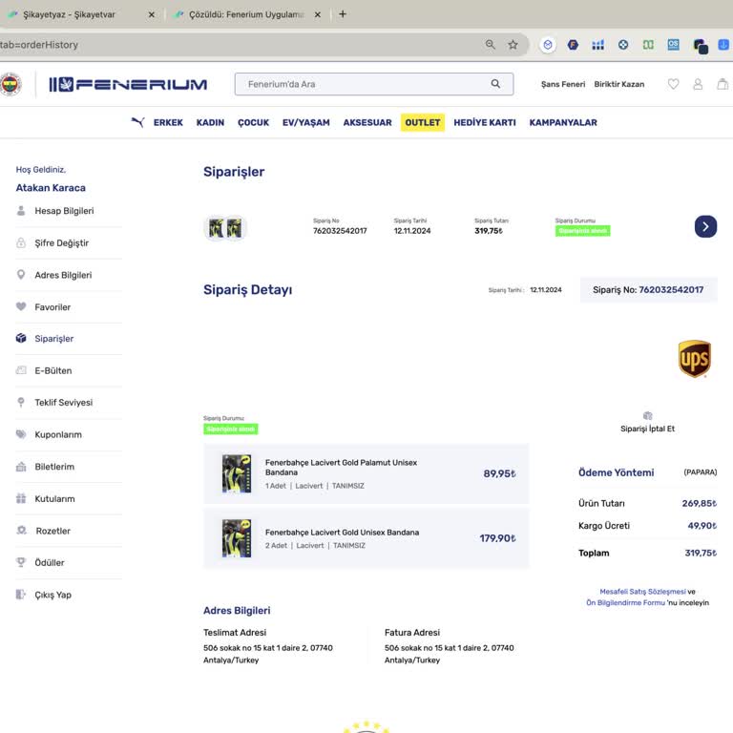Open the green extension icon

[648, 45]
